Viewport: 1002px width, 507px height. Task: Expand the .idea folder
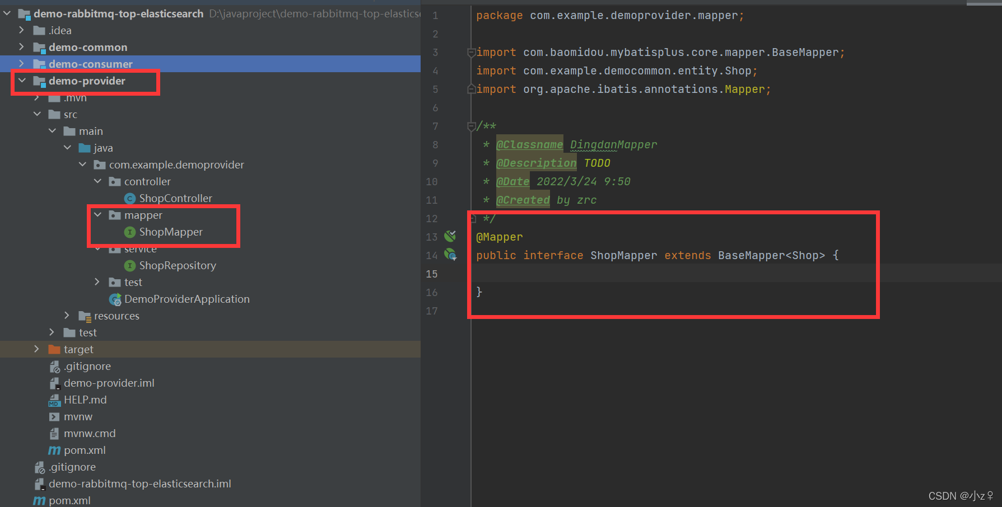pos(22,30)
